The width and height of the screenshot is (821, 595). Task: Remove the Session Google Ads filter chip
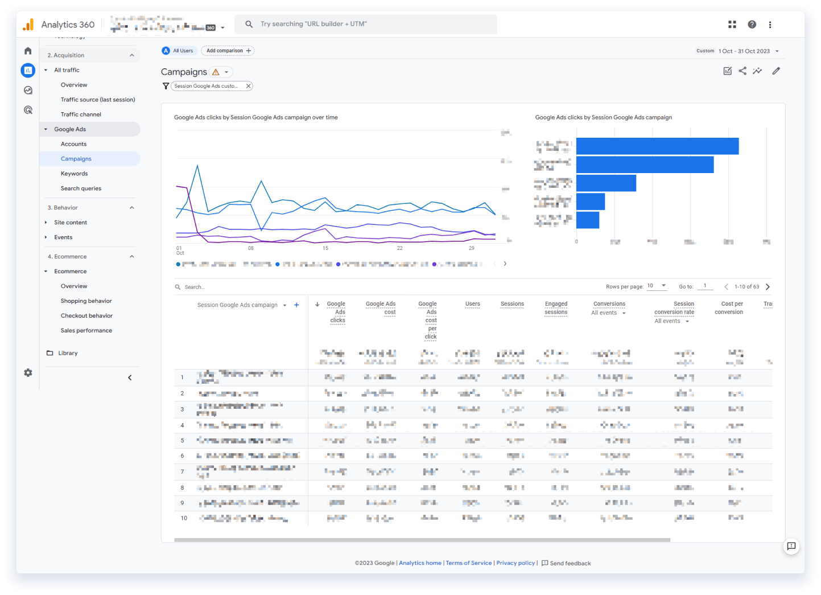[x=248, y=86]
